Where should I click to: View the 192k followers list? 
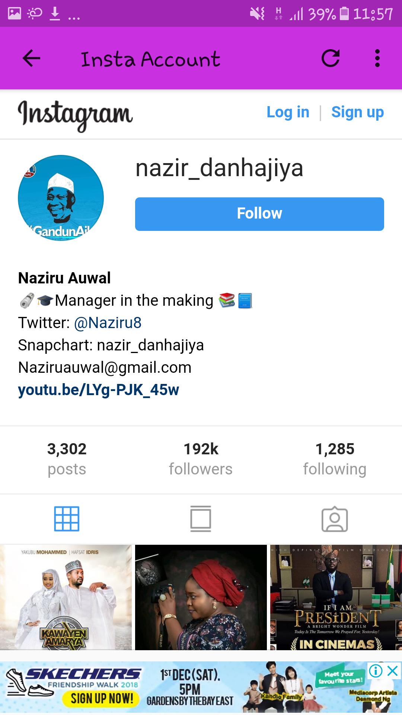tap(201, 459)
